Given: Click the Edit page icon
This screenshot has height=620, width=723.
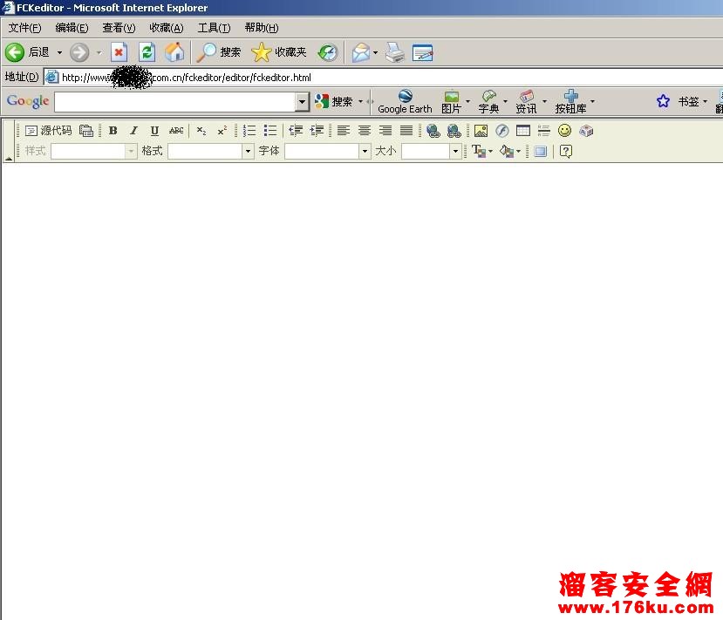Looking at the screenshot, I should click(423, 52).
